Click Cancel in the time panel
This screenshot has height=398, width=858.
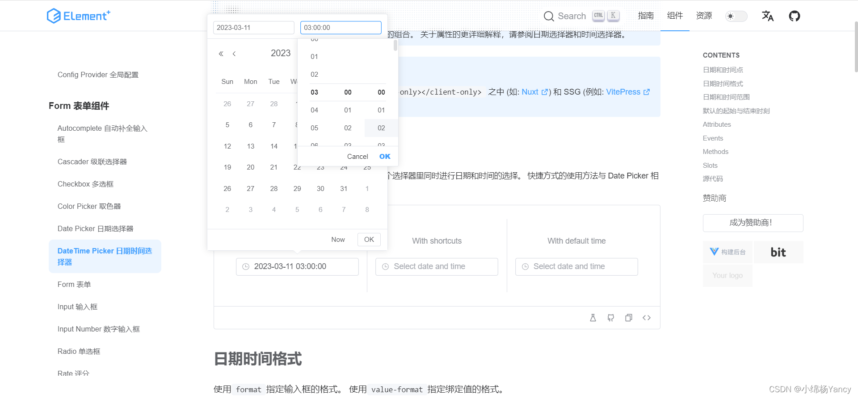tap(357, 157)
